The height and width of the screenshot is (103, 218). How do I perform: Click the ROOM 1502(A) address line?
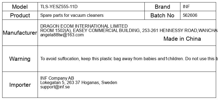pyautogui.click(x=129, y=30)
